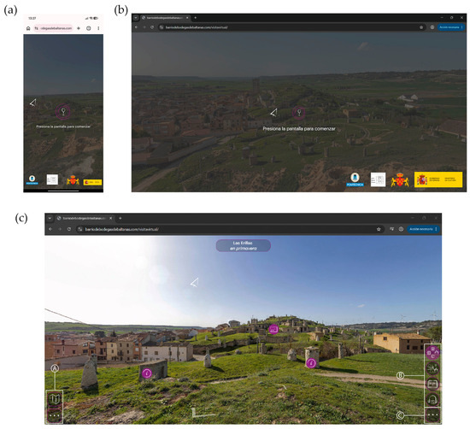Open a new tab in window (b)
Image resolution: width=470 pixels, height=429 pixels.
click(195, 18)
